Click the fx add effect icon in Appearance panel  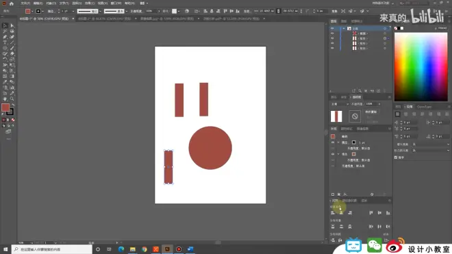pos(345,194)
